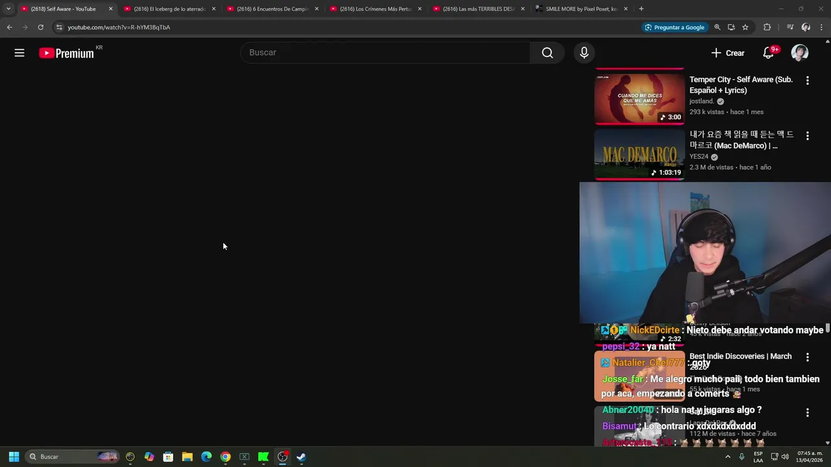The image size is (831, 467).
Task: Open the YouTube account avatar menu
Action: click(800, 53)
